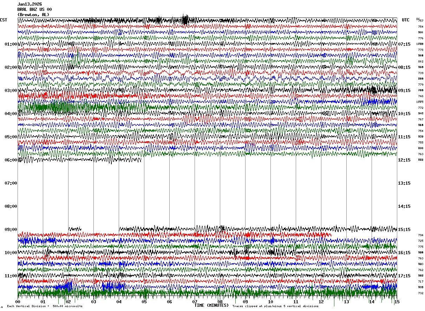Click the 09:15 UTC time label
425x311 pixels.
(404, 91)
